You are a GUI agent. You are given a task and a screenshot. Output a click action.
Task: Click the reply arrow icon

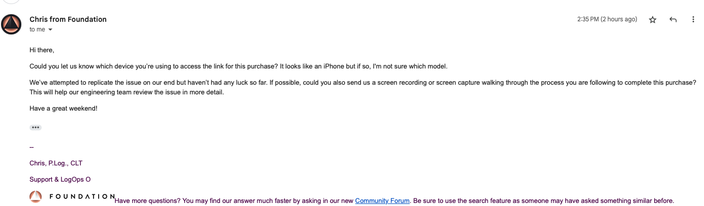click(673, 20)
